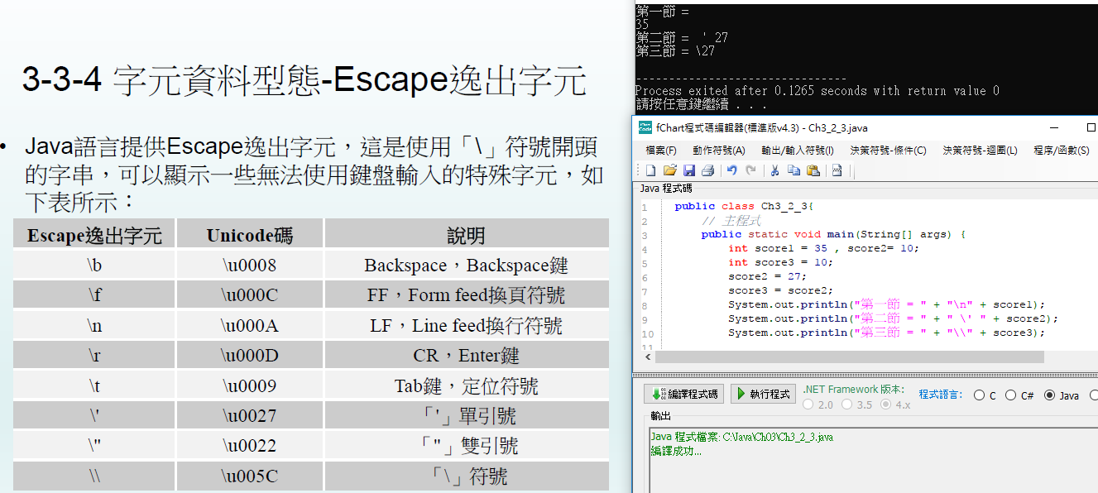Viewport: 1098px width, 493px height.
Task: Click the 編譯程式碼 compile button
Action: point(684,394)
